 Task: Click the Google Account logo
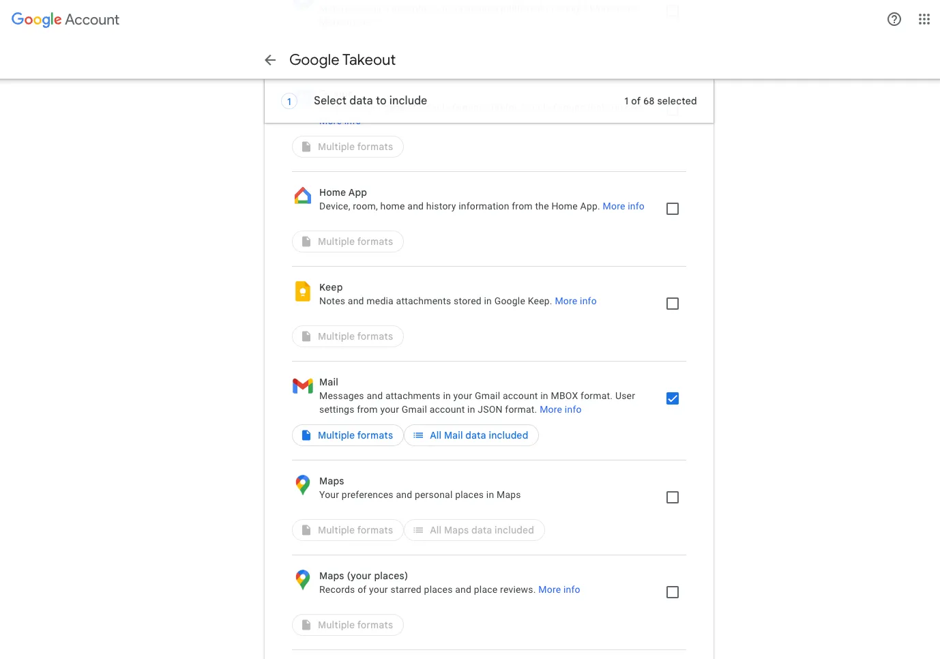click(x=65, y=20)
